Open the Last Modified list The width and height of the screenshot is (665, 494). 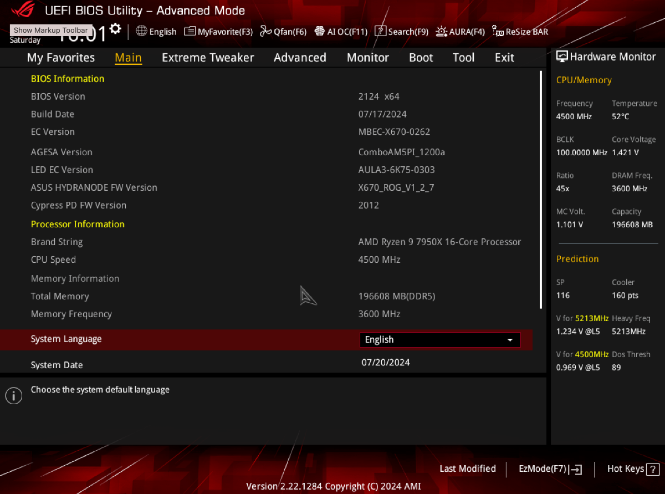[468, 469]
